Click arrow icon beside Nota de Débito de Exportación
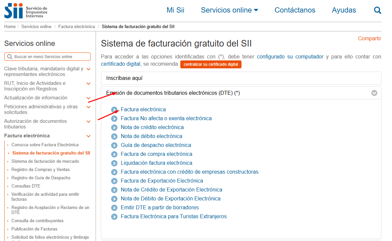 (114, 199)
